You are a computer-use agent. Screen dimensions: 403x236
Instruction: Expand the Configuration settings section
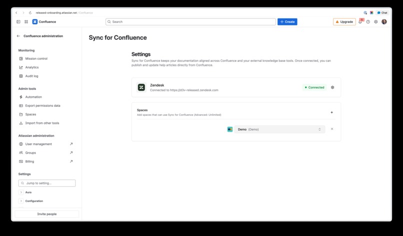21,201
